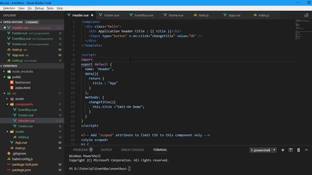Screen dimensions: 312x175
Task: Open the Tasks menu
Action: coord(50,8)
